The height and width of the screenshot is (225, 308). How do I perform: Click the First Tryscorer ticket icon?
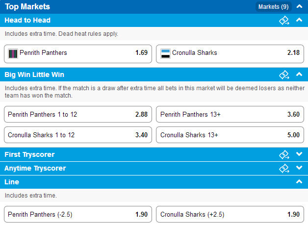[284, 155]
